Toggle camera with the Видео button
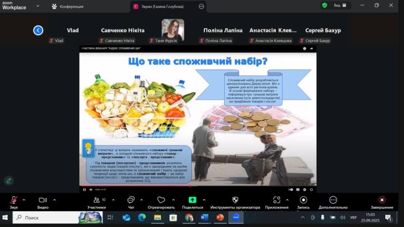The height and width of the screenshot is (227, 404). tap(42, 200)
